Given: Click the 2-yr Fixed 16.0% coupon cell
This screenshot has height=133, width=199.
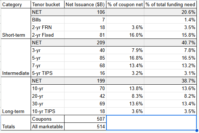Looking at the screenshot, I should point(125,35).
